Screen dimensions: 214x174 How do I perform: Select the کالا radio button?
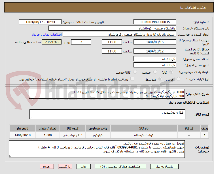tap(171, 72)
